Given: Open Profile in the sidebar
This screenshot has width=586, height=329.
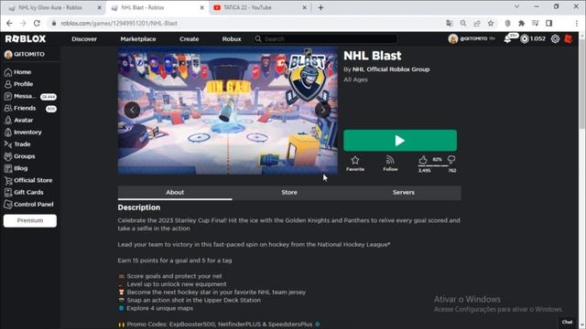Looking at the screenshot, I should 18,84.
